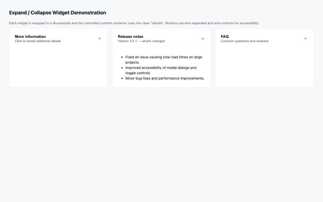The height and width of the screenshot is (202, 323).
Task: Click the FAQ header button
Action: click(x=264, y=38)
